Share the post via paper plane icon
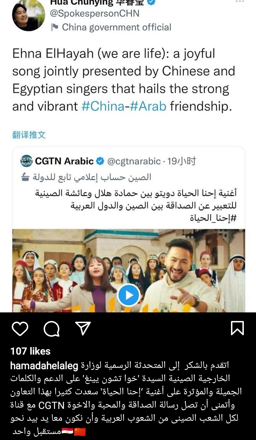Image resolution: width=256 pixels, height=440 pixels. click(x=83, y=328)
